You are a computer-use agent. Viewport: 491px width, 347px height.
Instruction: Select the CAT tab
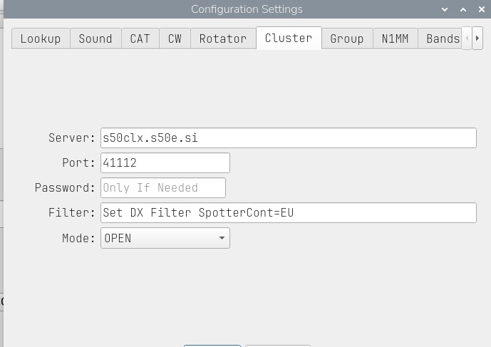point(140,38)
